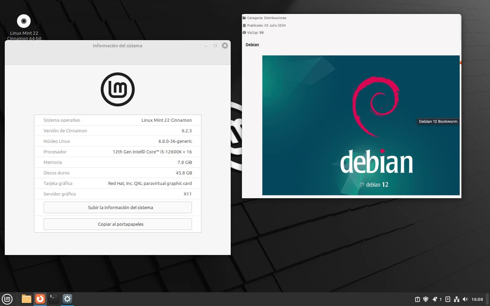This screenshot has width=490, height=306.
Task: Click 'Visitas: 99' text
Action: pos(255,33)
